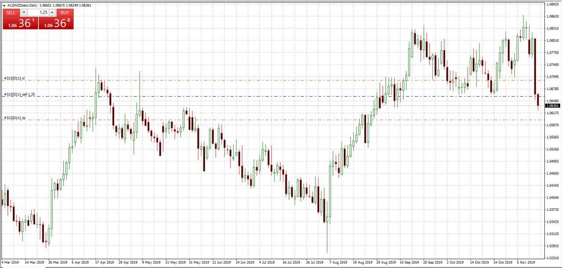Click the 1.08925 level on price scale

(x=553, y=4)
